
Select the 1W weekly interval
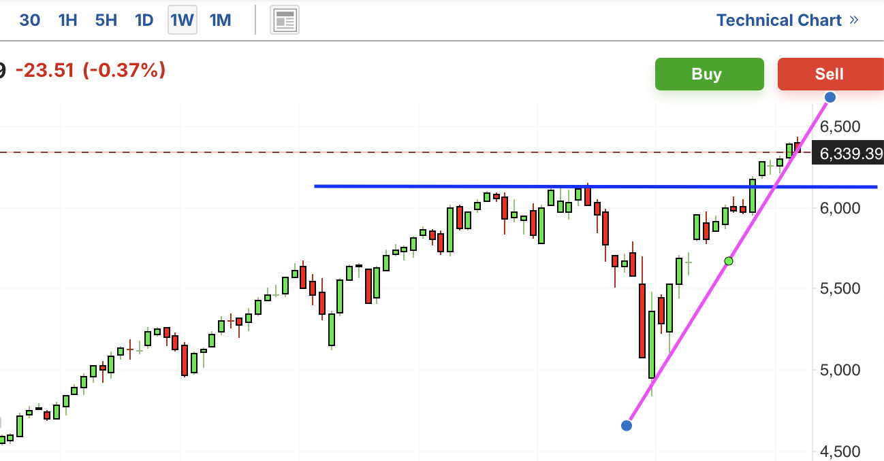point(183,20)
